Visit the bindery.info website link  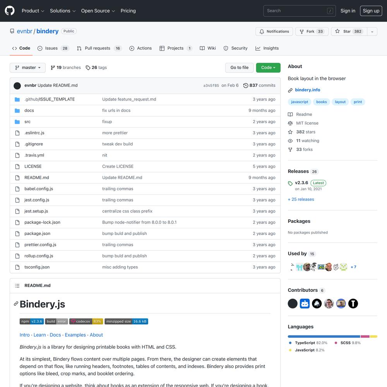click(308, 90)
